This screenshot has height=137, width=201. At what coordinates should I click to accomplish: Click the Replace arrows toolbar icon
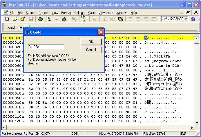[64, 19]
